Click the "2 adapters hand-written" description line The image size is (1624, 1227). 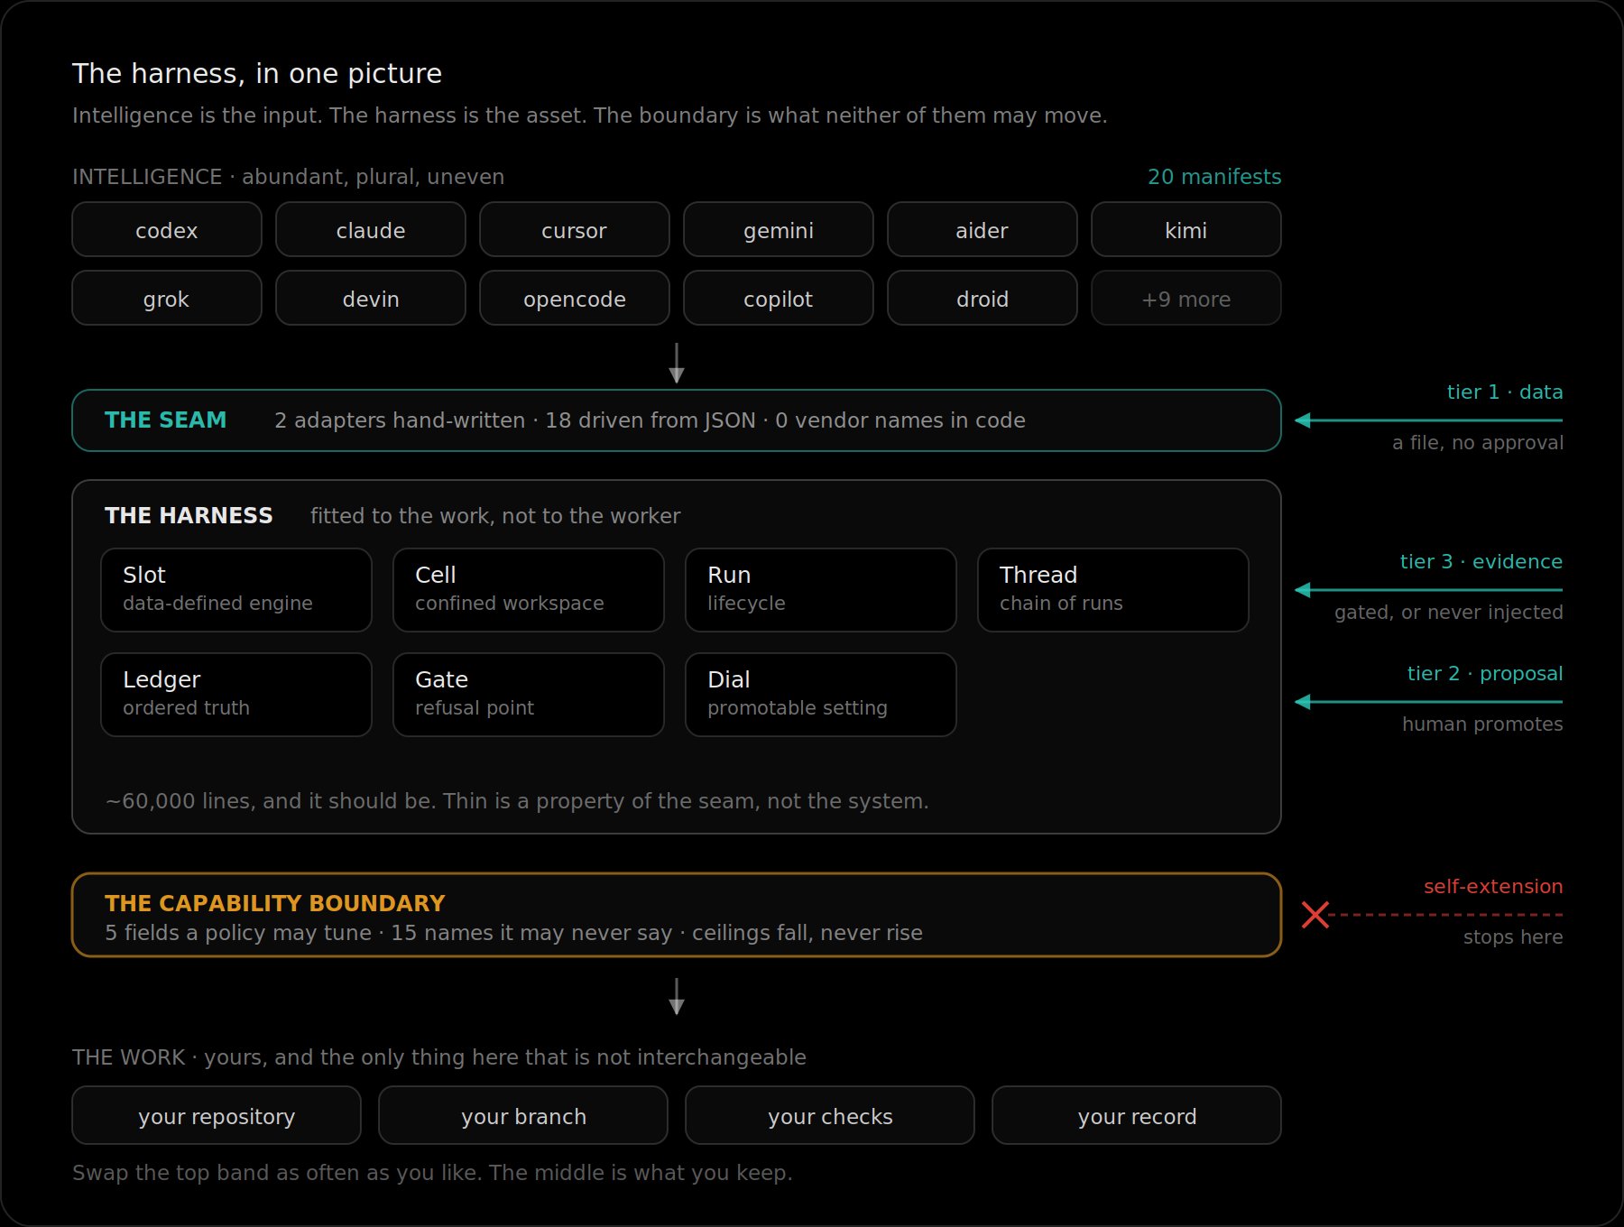(650, 420)
